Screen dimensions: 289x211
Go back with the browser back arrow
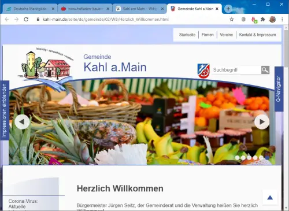tap(7, 19)
